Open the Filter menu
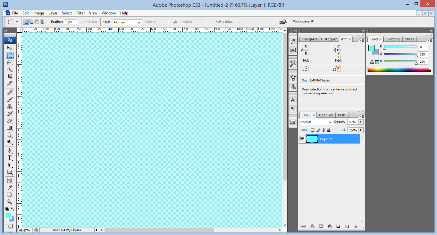The width and height of the screenshot is (437, 235). (80, 13)
